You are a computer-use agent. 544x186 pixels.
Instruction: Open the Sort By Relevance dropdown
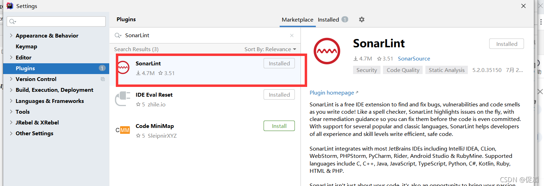click(270, 49)
